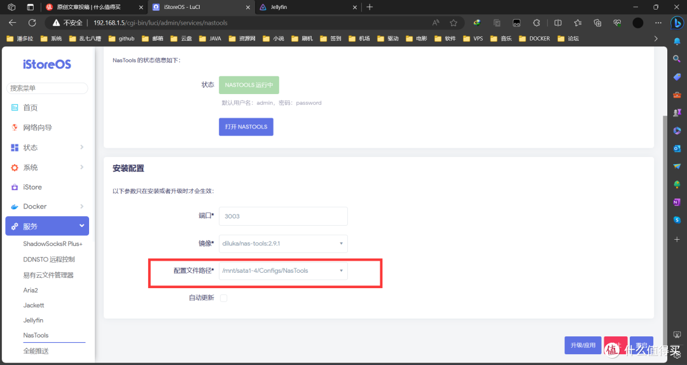Open Jackett service
This screenshot has height=365, width=687.
coord(34,305)
